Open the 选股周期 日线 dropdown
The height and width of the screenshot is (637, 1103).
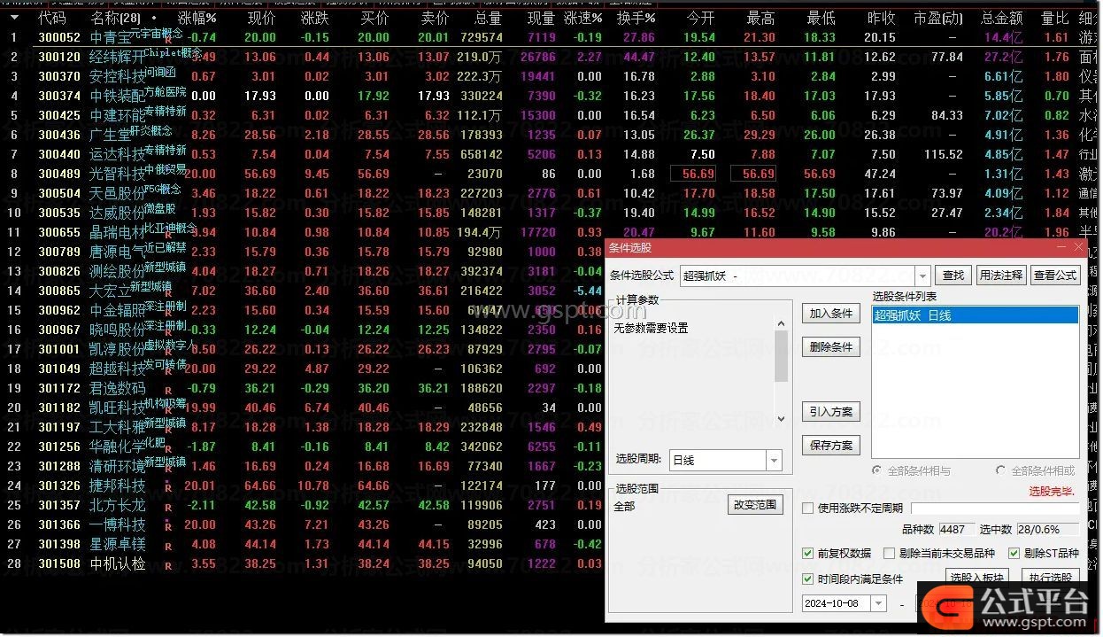pos(775,460)
